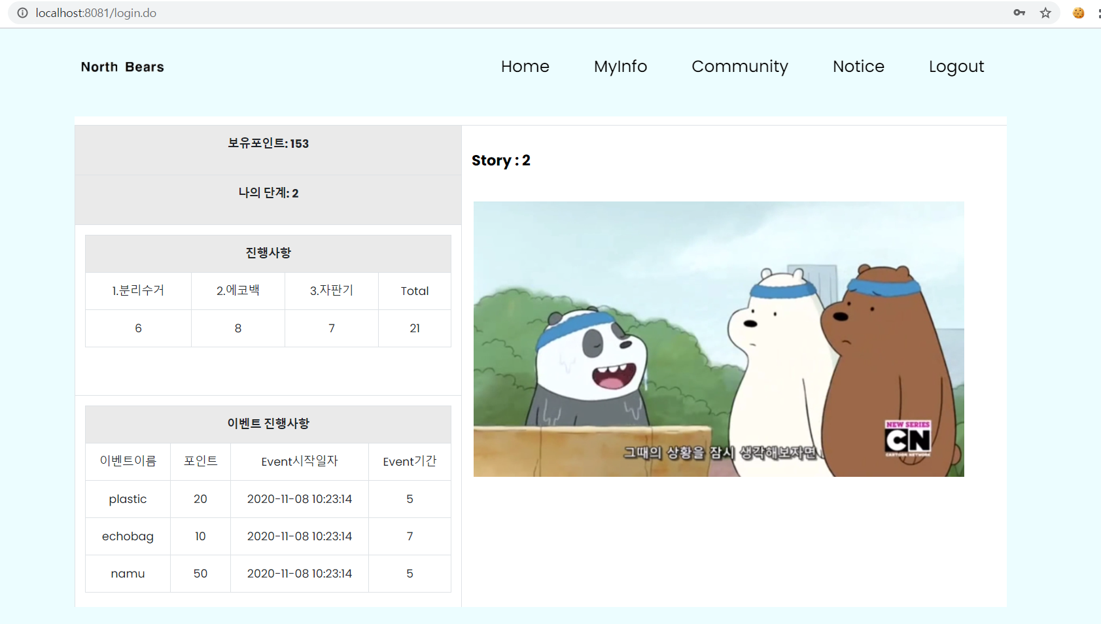The width and height of the screenshot is (1101, 624).
Task: Open the cookie extension icon
Action: tap(1079, 12)
